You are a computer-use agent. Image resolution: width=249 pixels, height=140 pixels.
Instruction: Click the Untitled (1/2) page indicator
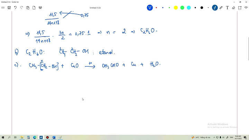point(95,8)
